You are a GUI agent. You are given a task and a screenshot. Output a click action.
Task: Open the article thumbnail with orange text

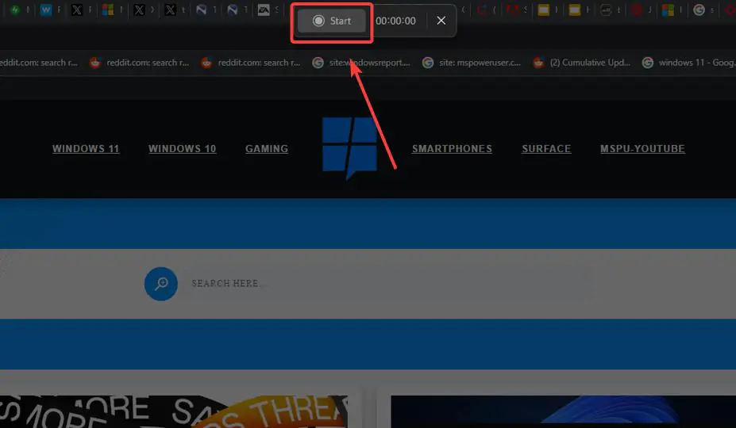click(174, 411)
